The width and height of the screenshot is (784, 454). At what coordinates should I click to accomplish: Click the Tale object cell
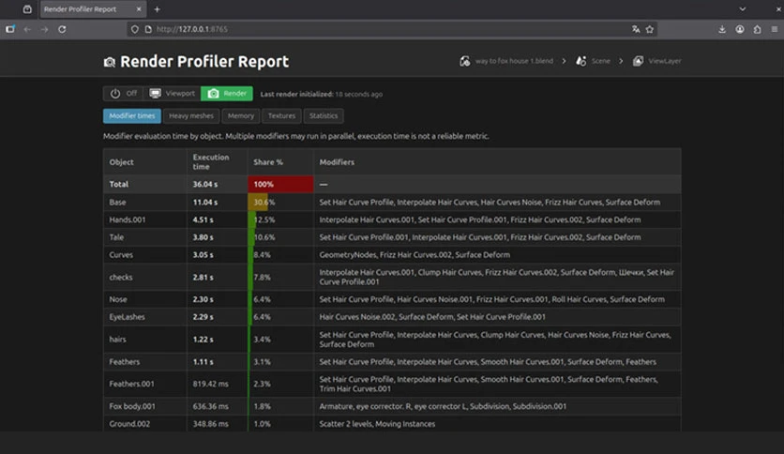pos(145,237)
